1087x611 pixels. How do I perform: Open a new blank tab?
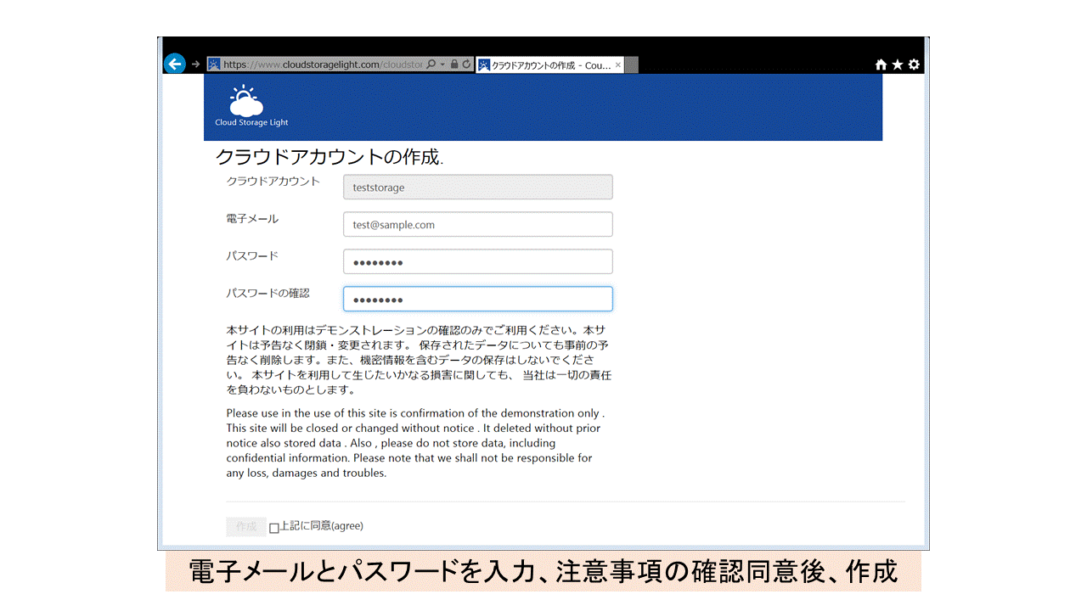pyautogui.click(x=631, y=65)
